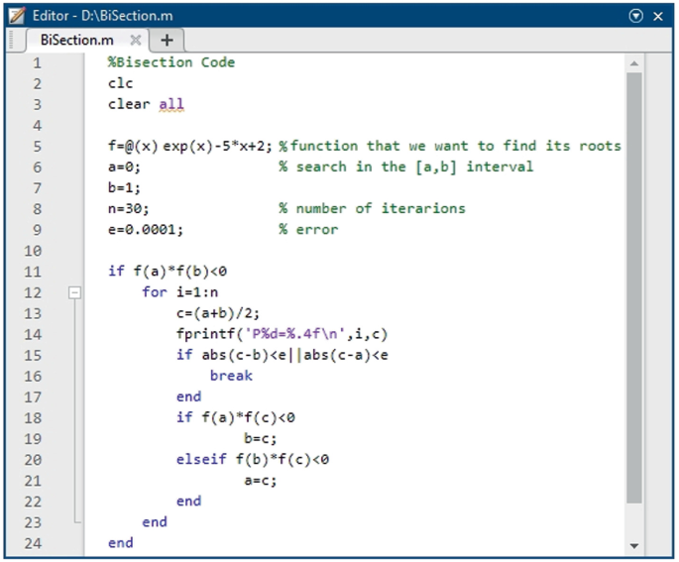Collapse the for loop at line 12

pyautogui.click(x=73, y=292)
